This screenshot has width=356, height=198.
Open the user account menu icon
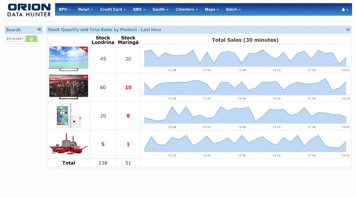point(345,10)
